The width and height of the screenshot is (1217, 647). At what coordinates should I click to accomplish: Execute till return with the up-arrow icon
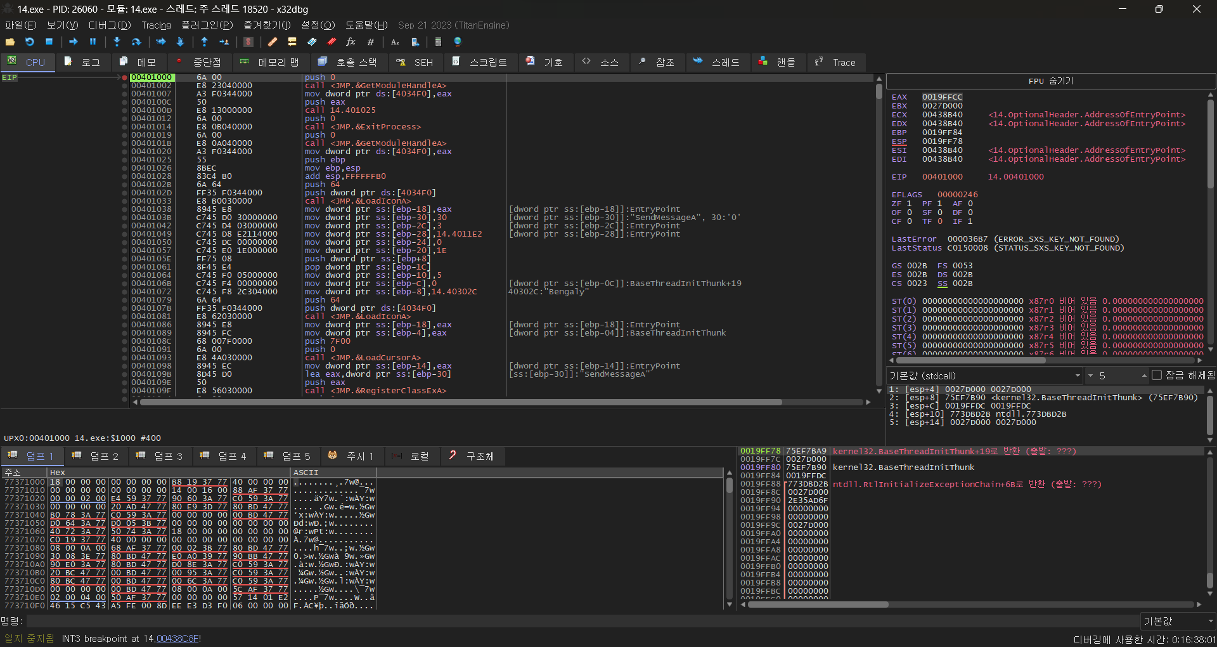point(204,42)
